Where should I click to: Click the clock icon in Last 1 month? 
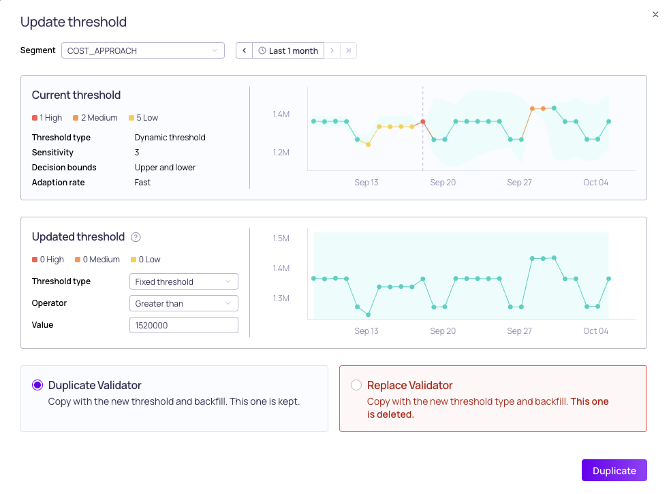[262, 50]
